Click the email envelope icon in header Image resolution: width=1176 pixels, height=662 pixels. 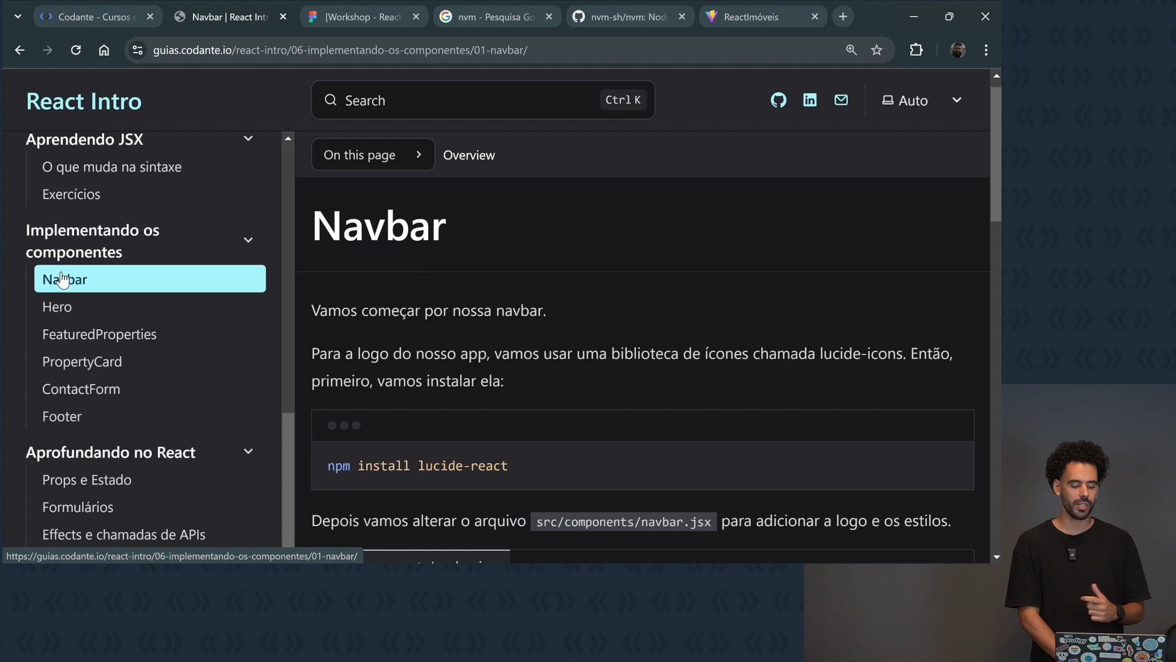tap(841, 100)
